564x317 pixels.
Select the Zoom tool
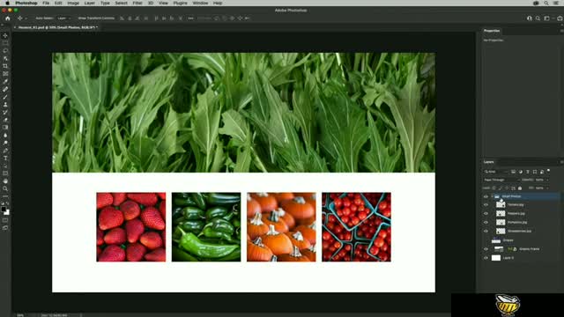[x=5, y=188]
